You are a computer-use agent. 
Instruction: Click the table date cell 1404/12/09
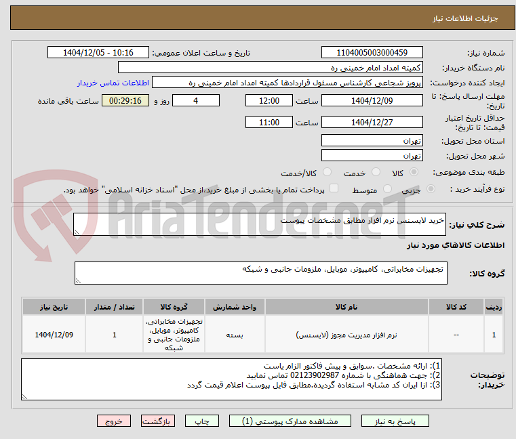(54, 335)
